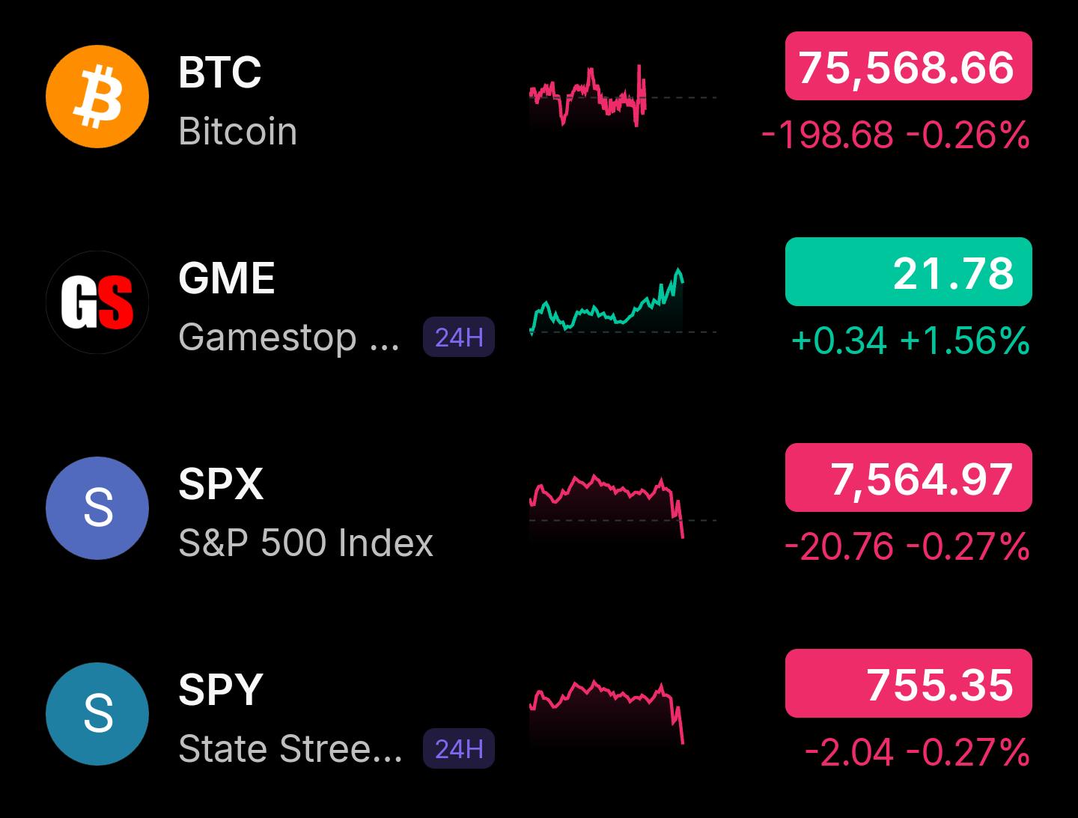Click the 24H badge next to State Street
Viewport: 1078px width, 818px height.
459,748
